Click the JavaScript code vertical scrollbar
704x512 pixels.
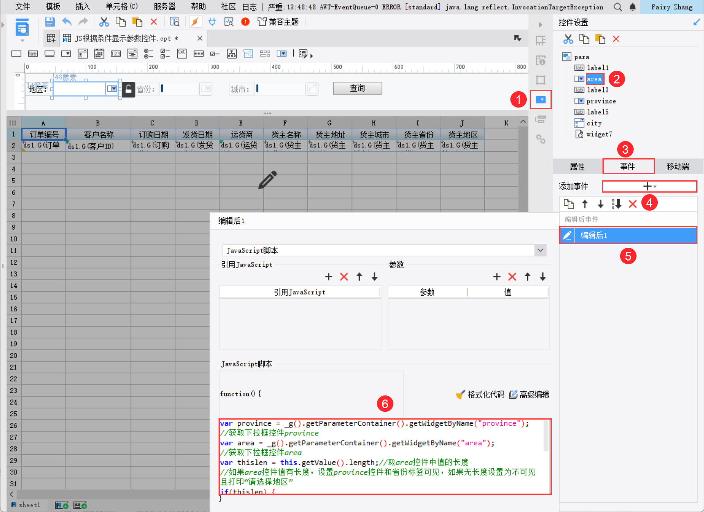pos(546,436)
